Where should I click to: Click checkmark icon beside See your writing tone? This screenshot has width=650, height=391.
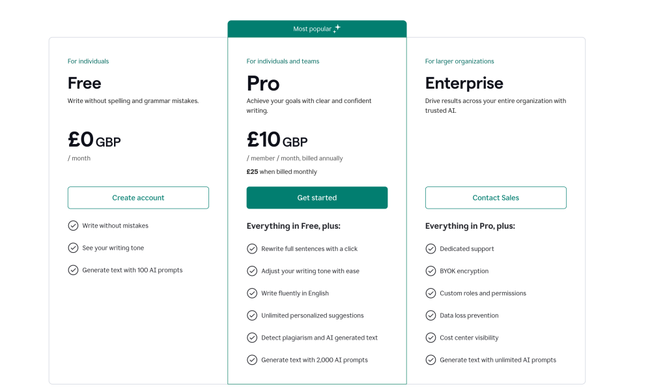pyautogui.click(x=73, y=248)
